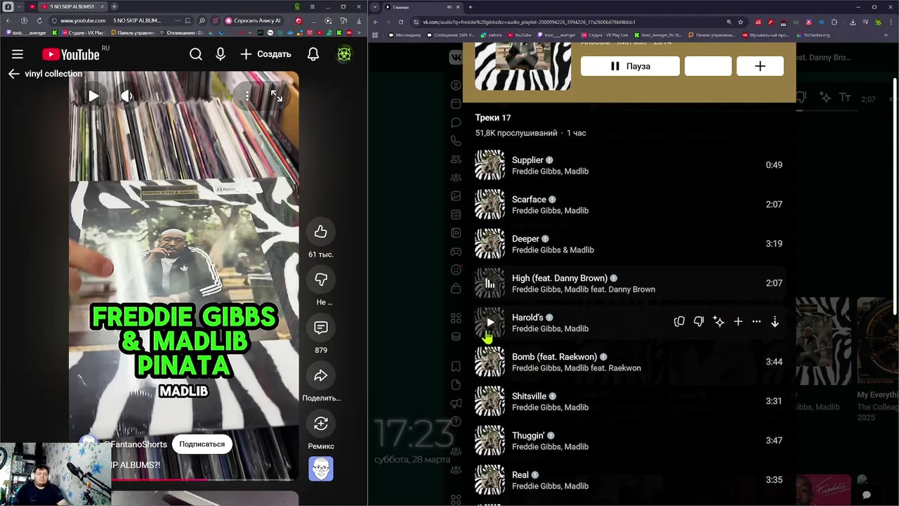Open YouTube notifications bell
Viewport: 899px width, 506px height.
(x=313, y=54)
